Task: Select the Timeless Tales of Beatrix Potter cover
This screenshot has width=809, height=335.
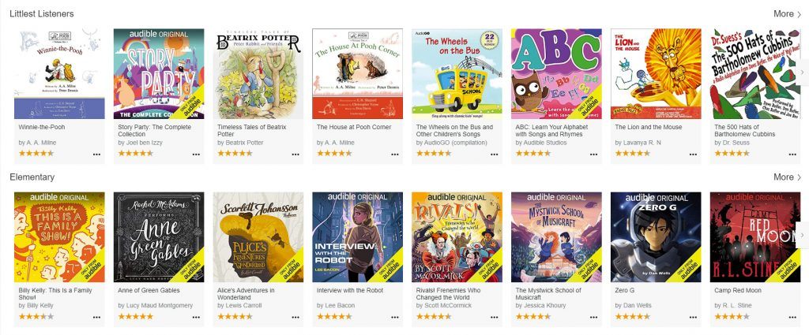Action: 258,73
